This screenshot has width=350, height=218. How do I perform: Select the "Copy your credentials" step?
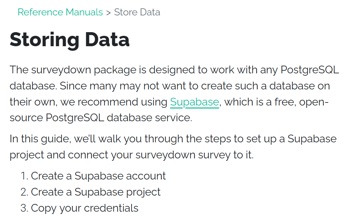pyautogui.click(x=85, y=208)
